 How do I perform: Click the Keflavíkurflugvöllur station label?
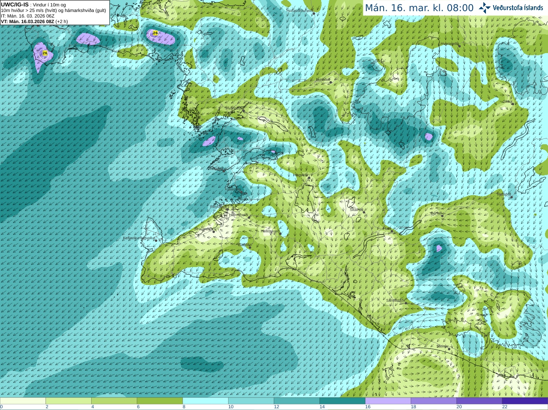(139, 238)
